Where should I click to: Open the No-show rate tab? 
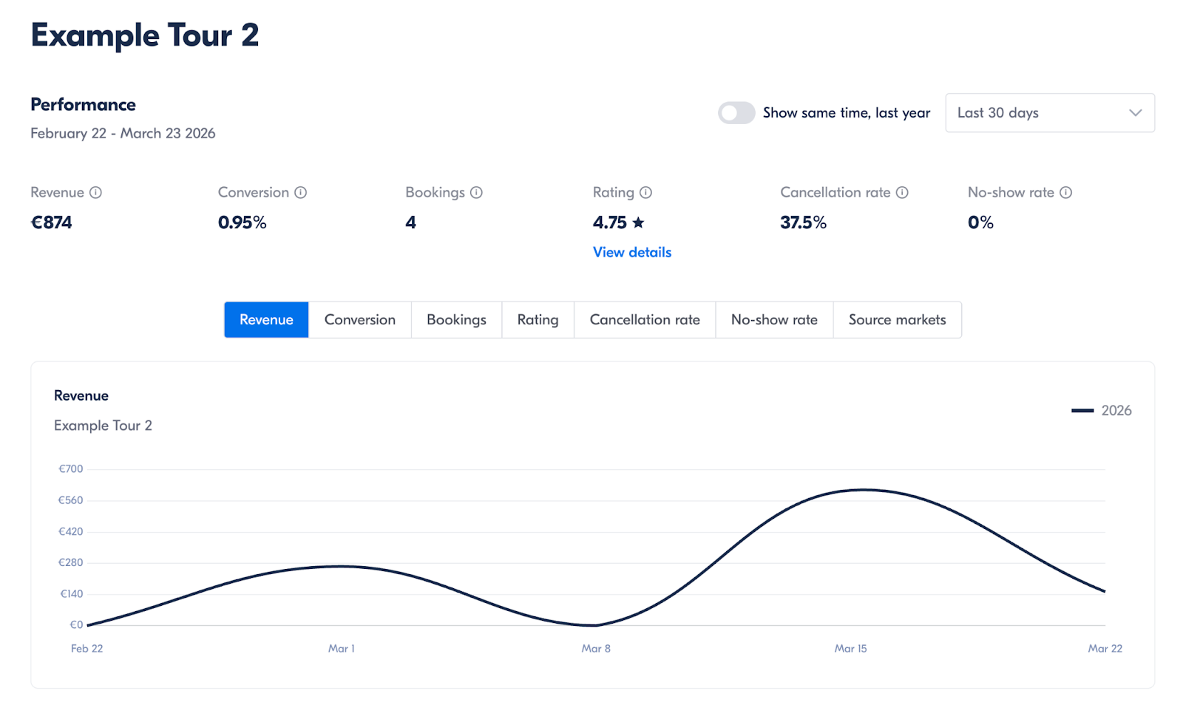coord(773,320)
